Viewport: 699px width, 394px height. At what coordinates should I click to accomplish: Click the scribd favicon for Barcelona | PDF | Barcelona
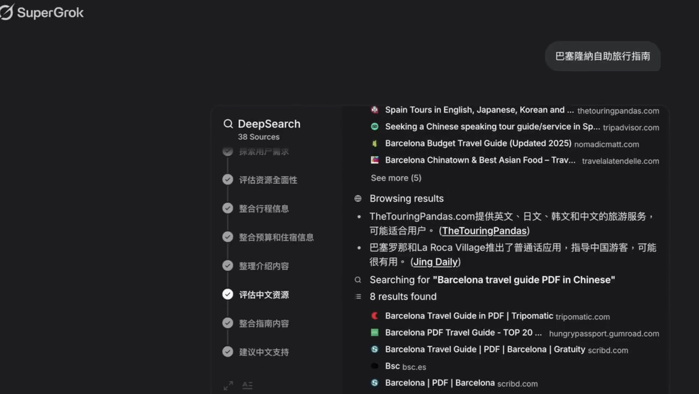[x=375, y=383]
